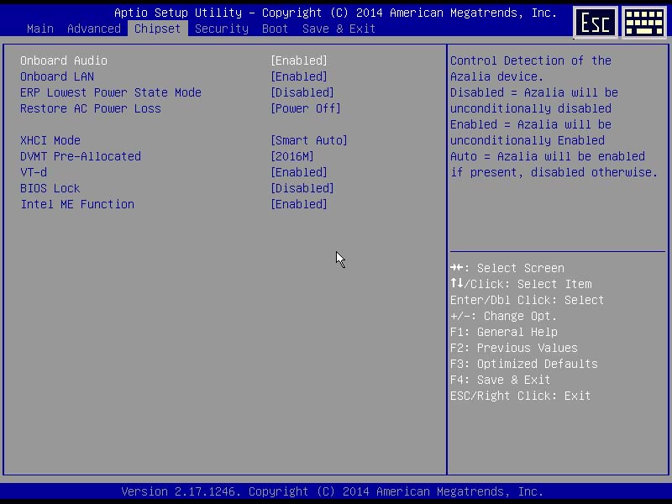The height and width of the screenshot is (504, 672).
Task: Click the F1: General Help hint
Action: pyautogui.click(x=503, y=332)
